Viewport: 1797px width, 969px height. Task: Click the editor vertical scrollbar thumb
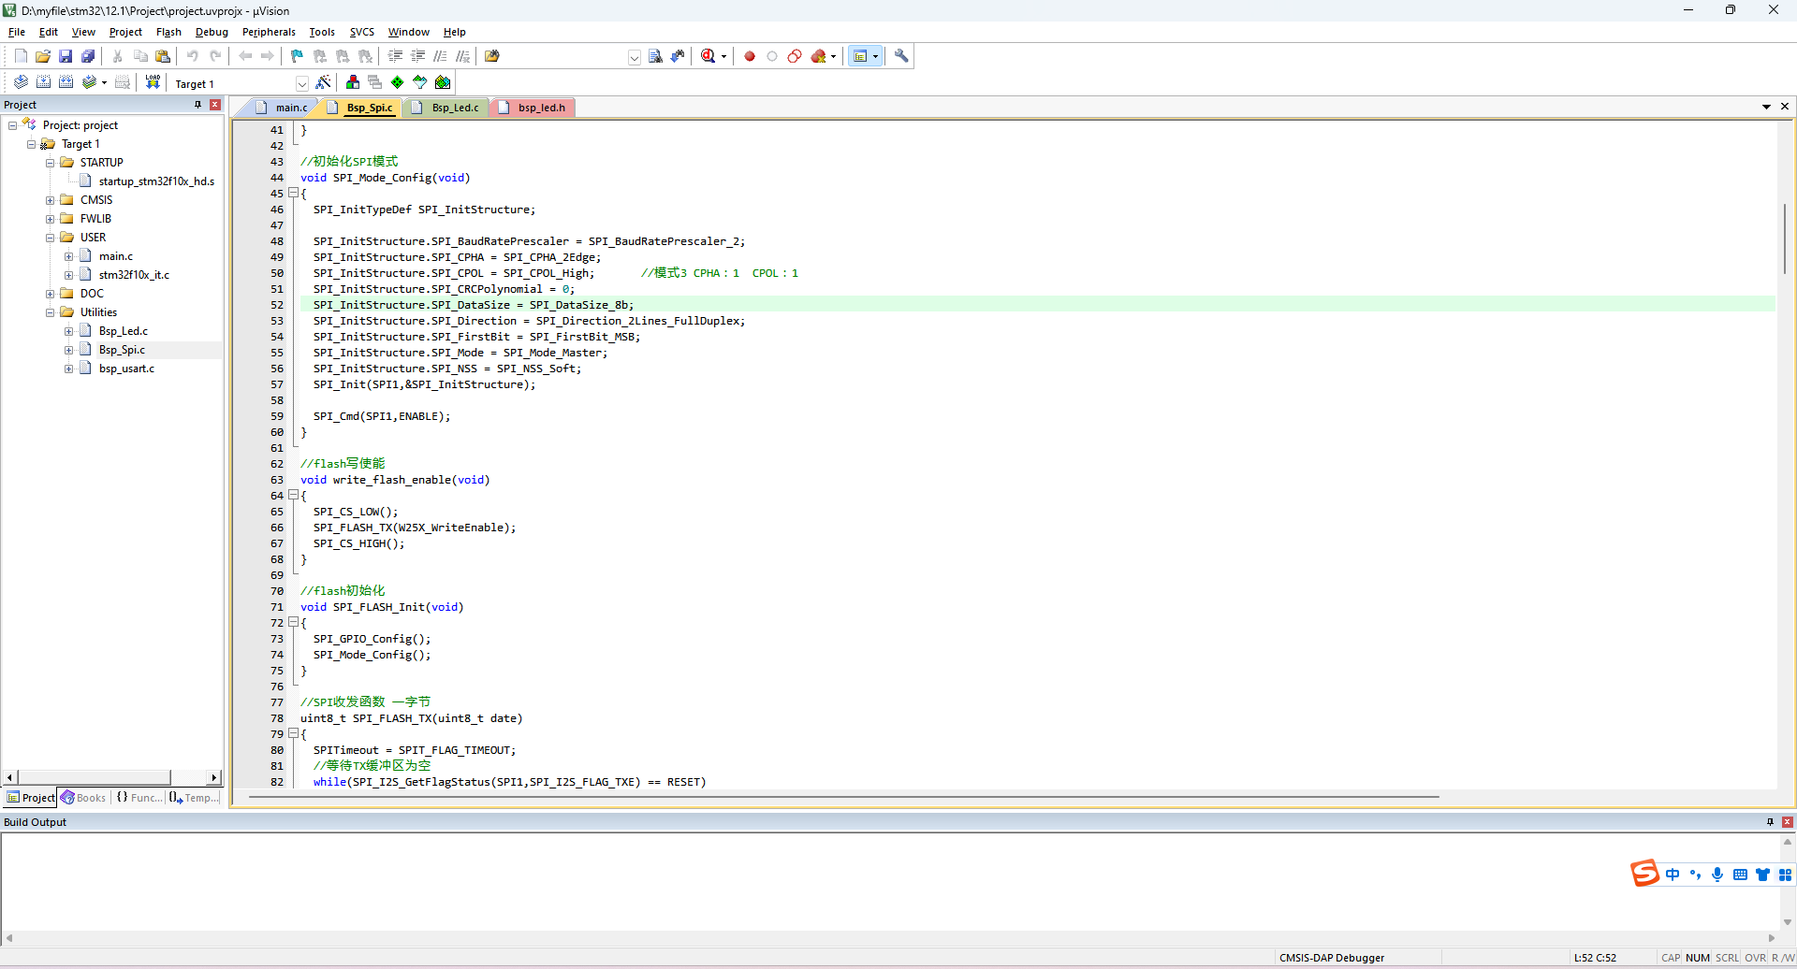pos(1785,239)
